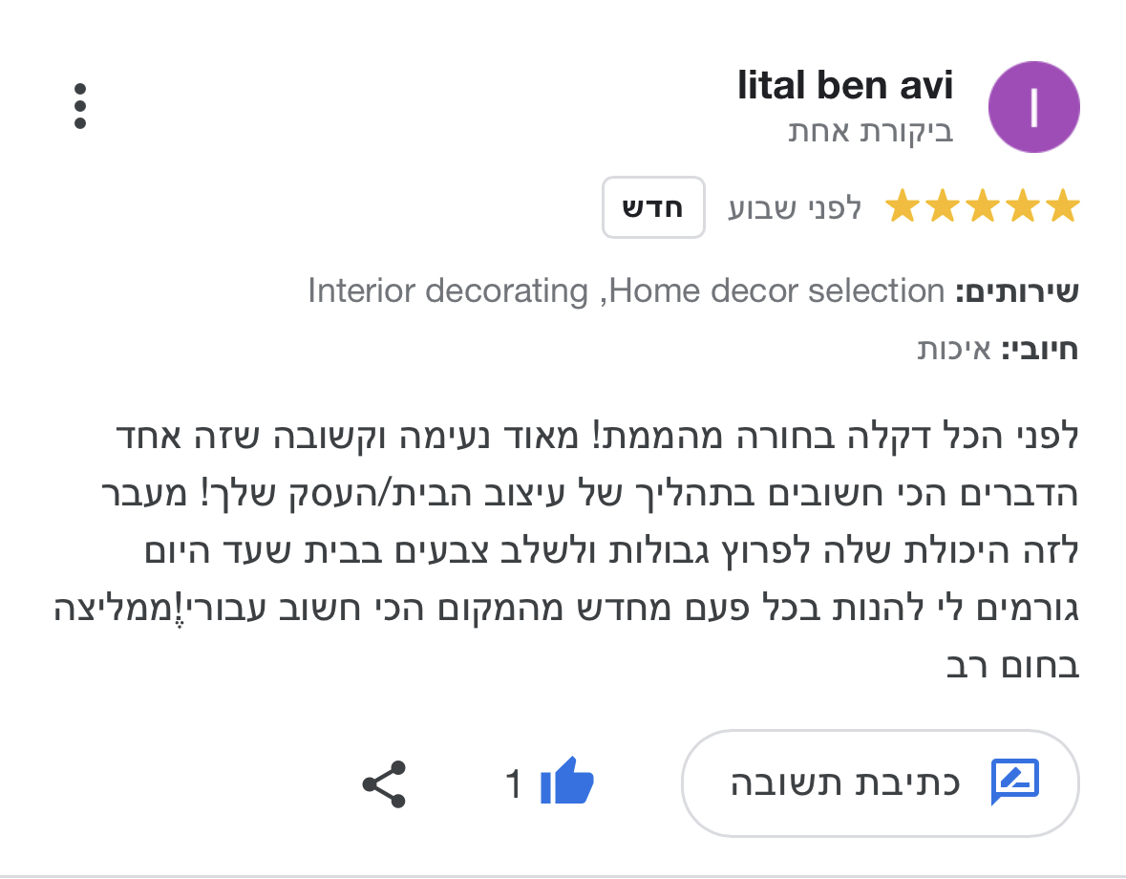
Task: Click the "חיובי:" positive label
Action: (x=1039, y=349)
